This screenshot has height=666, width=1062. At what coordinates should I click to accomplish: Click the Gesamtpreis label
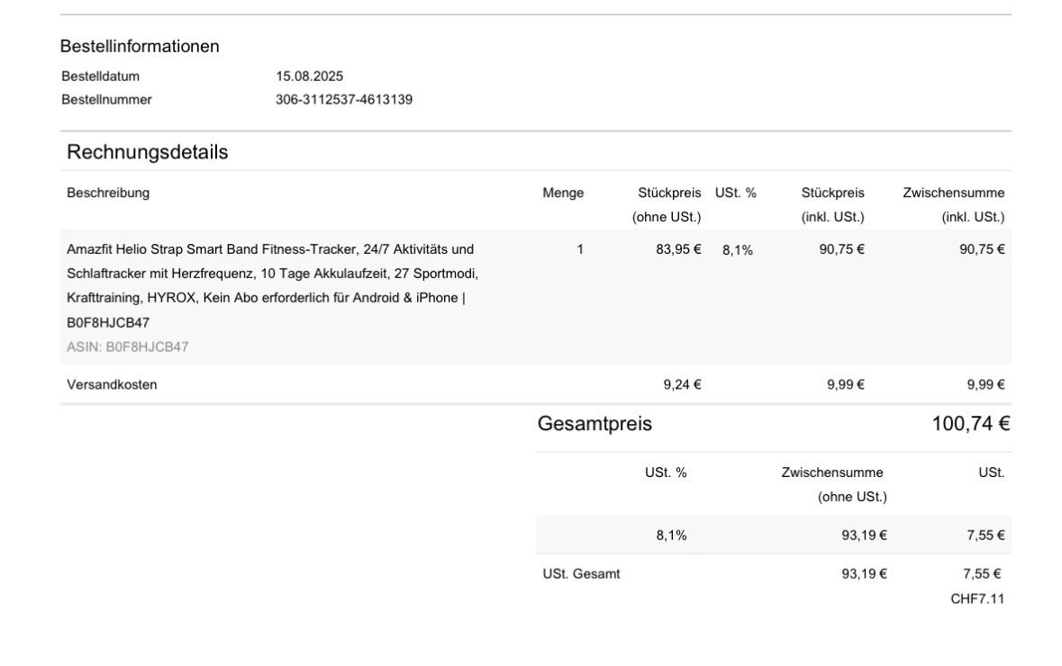coord(595,424)
